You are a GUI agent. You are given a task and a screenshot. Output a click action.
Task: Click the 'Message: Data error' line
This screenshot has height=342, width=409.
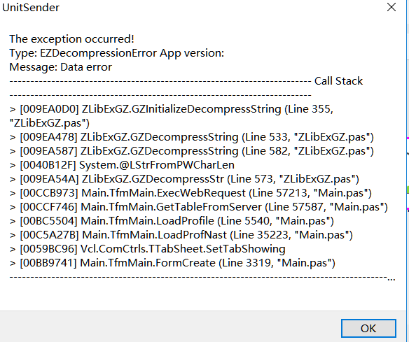tap(60, 67)
